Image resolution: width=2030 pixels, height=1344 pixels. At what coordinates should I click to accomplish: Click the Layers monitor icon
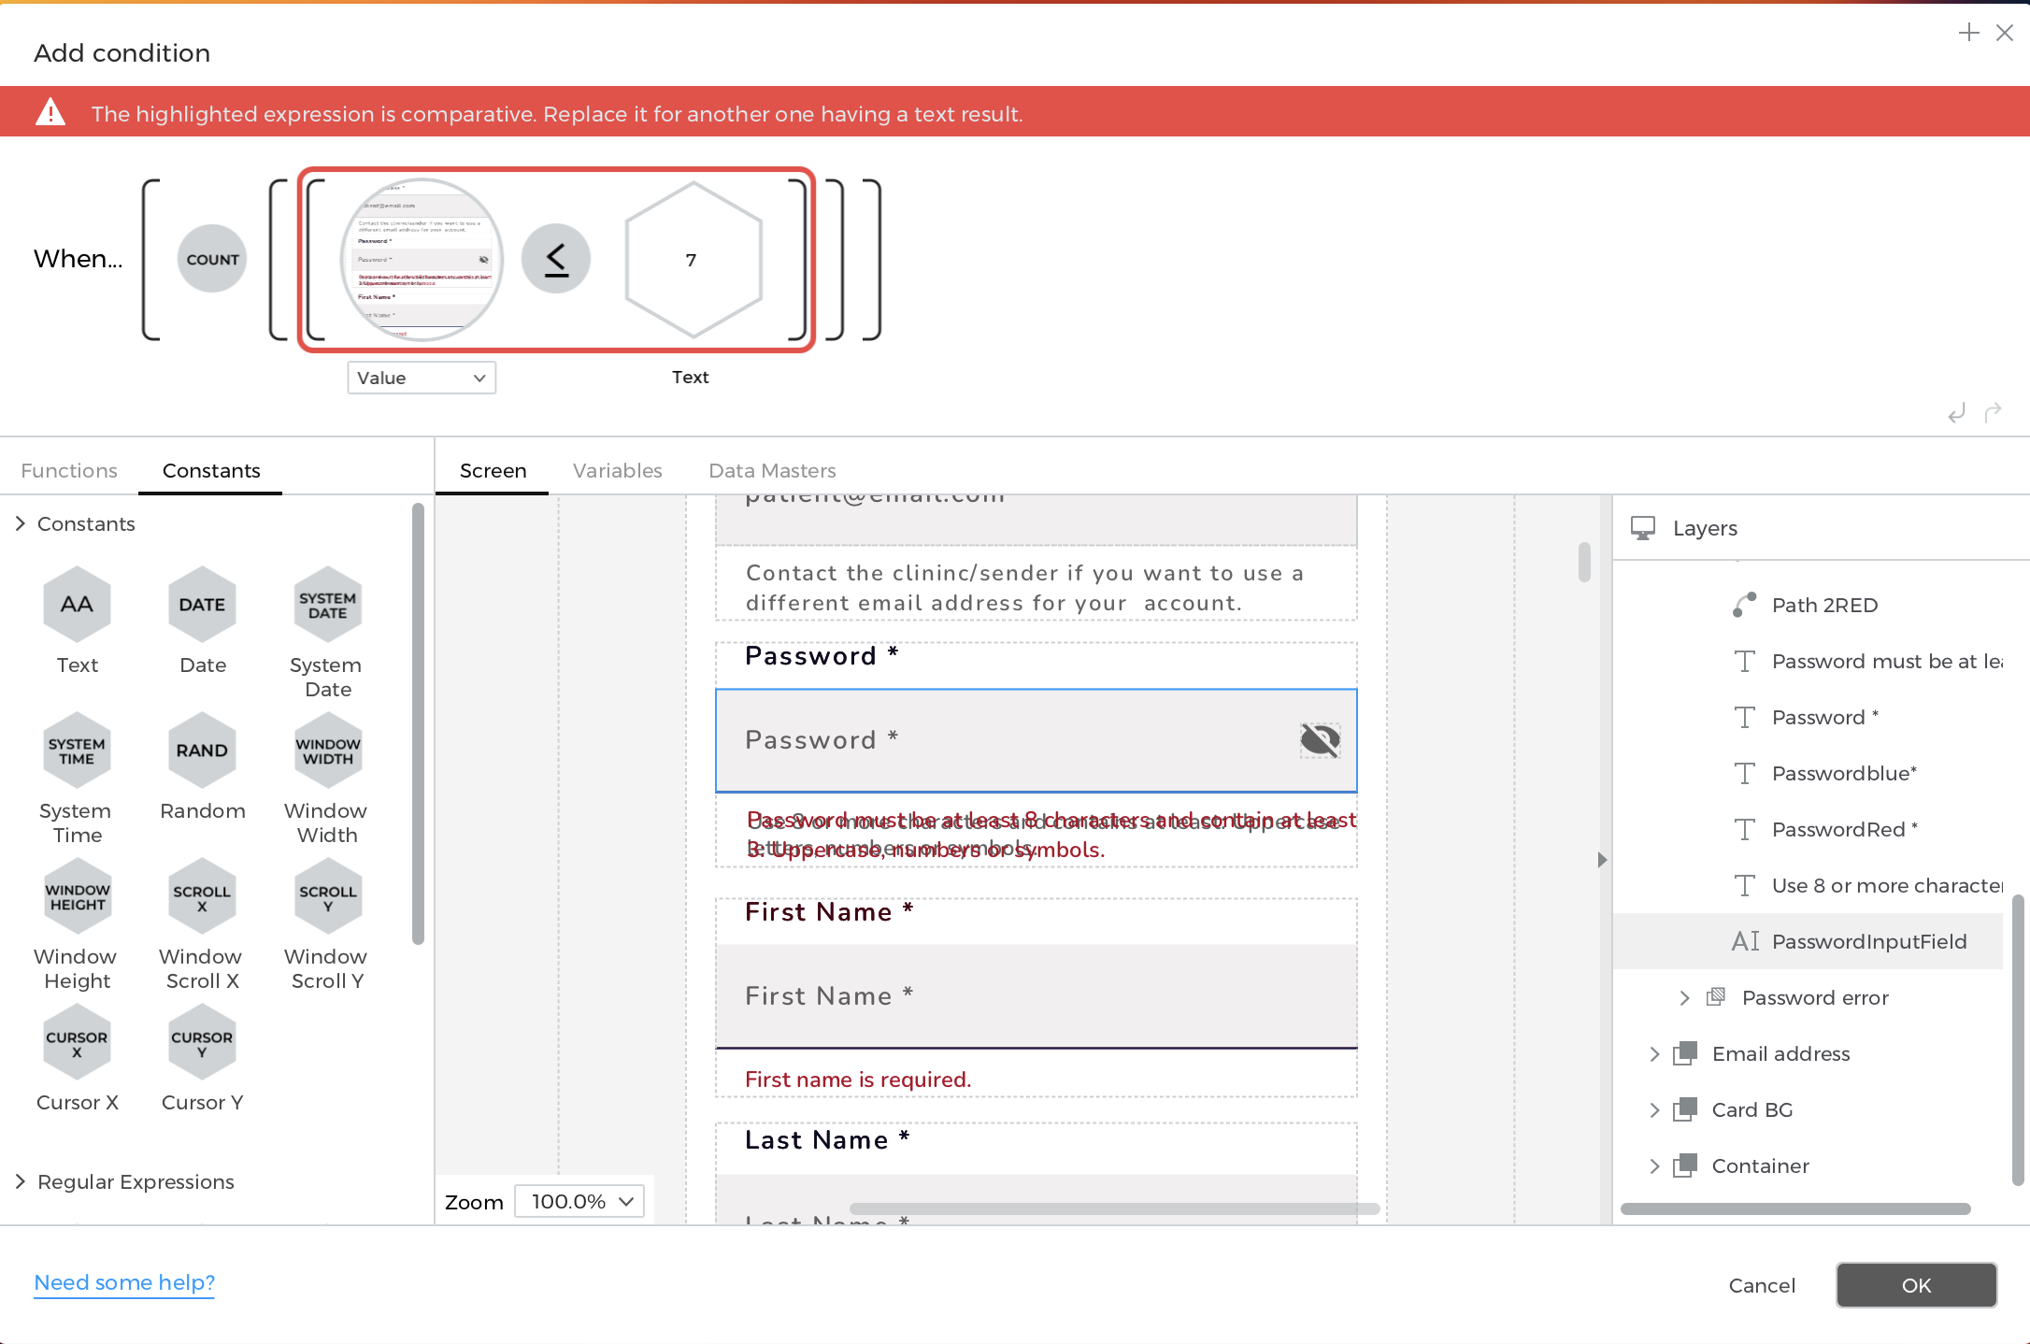tap(1643, 528)
